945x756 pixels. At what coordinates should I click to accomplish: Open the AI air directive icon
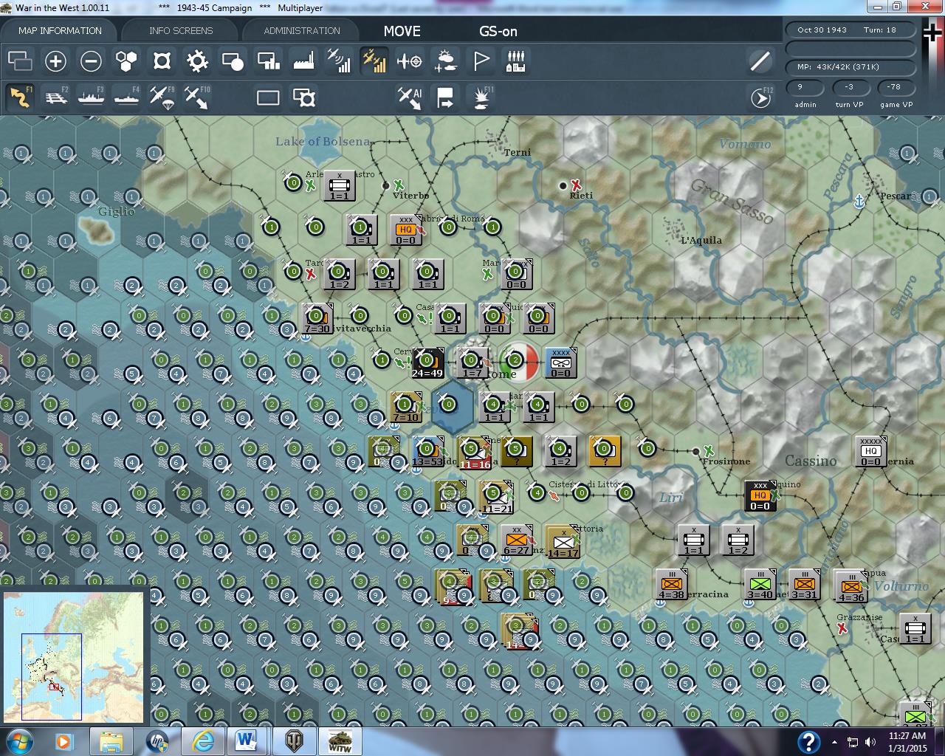[x=410, y=97]
